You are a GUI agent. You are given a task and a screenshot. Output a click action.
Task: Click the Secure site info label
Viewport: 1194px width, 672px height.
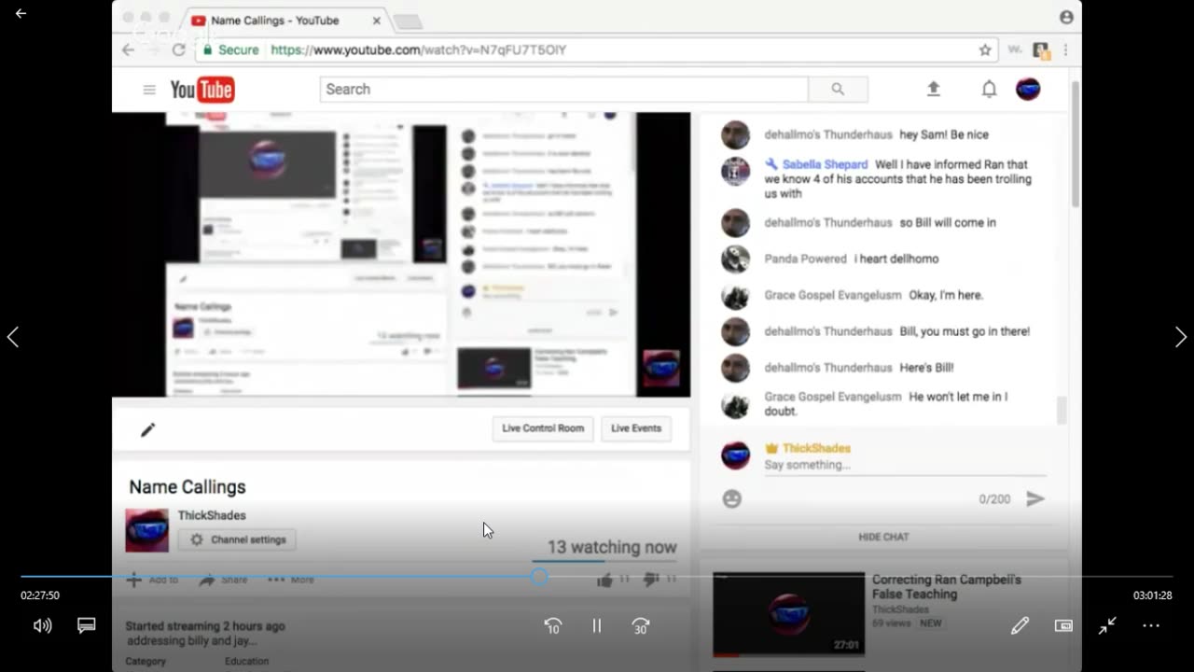[230, 50]
